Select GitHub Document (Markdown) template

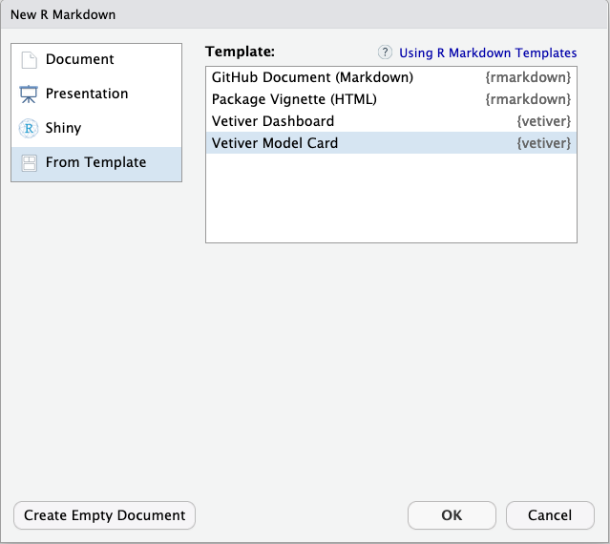tap(312, 77)
